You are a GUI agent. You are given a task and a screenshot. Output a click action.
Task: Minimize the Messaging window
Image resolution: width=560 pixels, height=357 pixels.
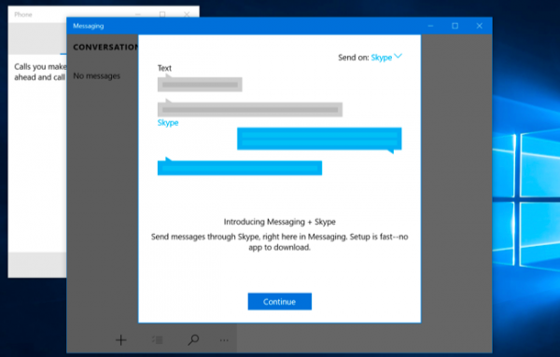430,26
